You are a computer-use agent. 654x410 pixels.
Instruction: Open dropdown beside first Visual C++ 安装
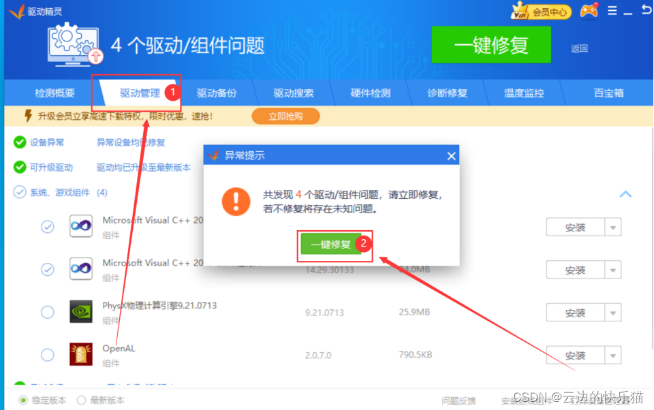(613, 227)
